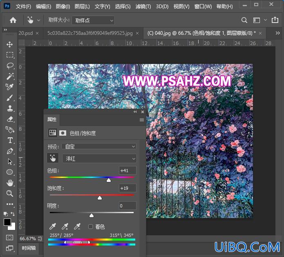The height and width of the screenshot is (257, 284).
Task: Show the layer mask properties icon
Action: (x=63, y=133)
